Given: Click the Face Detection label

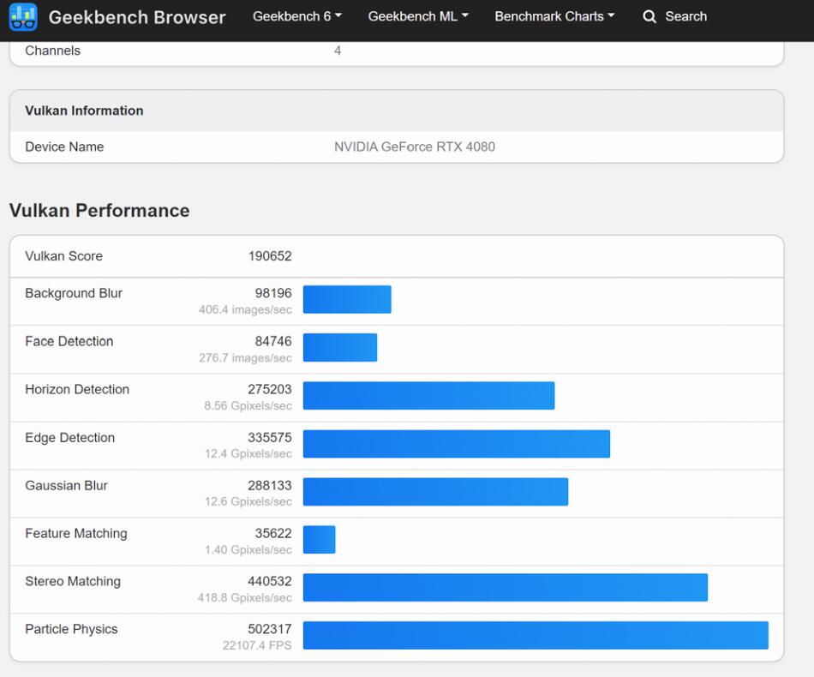Looking at the screenshot, I should click(x=69, y=341).
